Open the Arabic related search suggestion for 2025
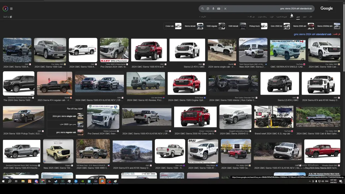The height and width of the screenshot is (194, 345). [65, 124]
